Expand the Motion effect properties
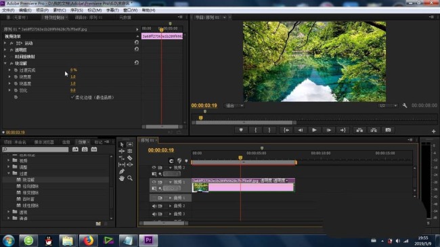The width and height of the screenshot is (440, 247). 5,43
